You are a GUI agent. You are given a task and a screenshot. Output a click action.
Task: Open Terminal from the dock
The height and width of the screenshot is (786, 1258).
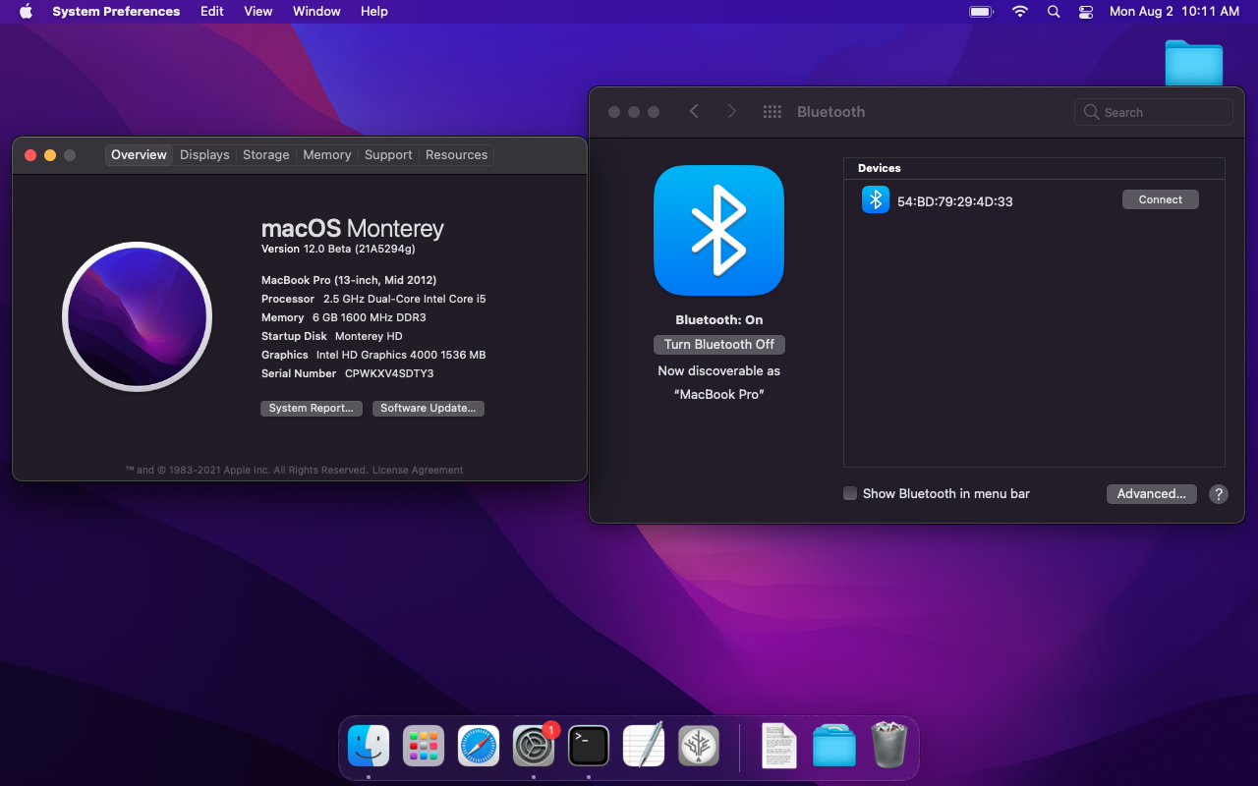click(x=589, y=747)
